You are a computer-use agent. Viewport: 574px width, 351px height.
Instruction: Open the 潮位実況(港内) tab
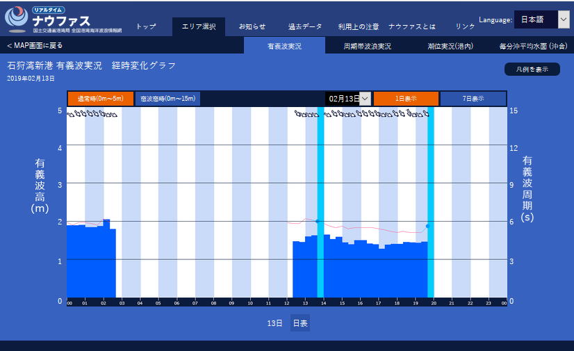[x=450, y=46]
